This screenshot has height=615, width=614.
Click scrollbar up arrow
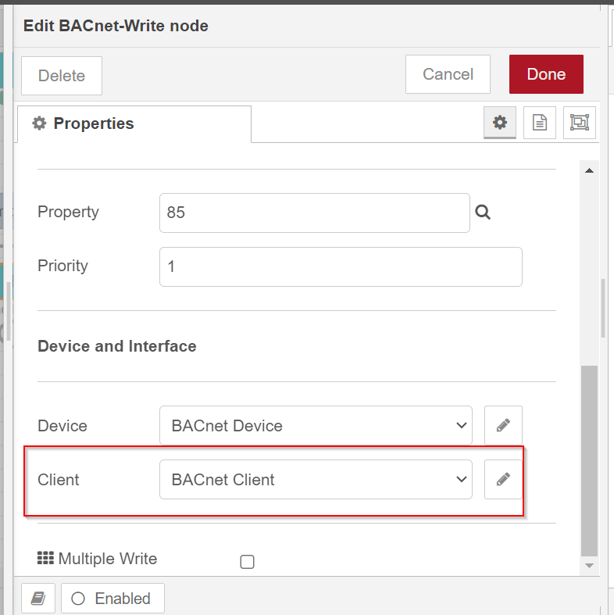[x=589, y=170]
